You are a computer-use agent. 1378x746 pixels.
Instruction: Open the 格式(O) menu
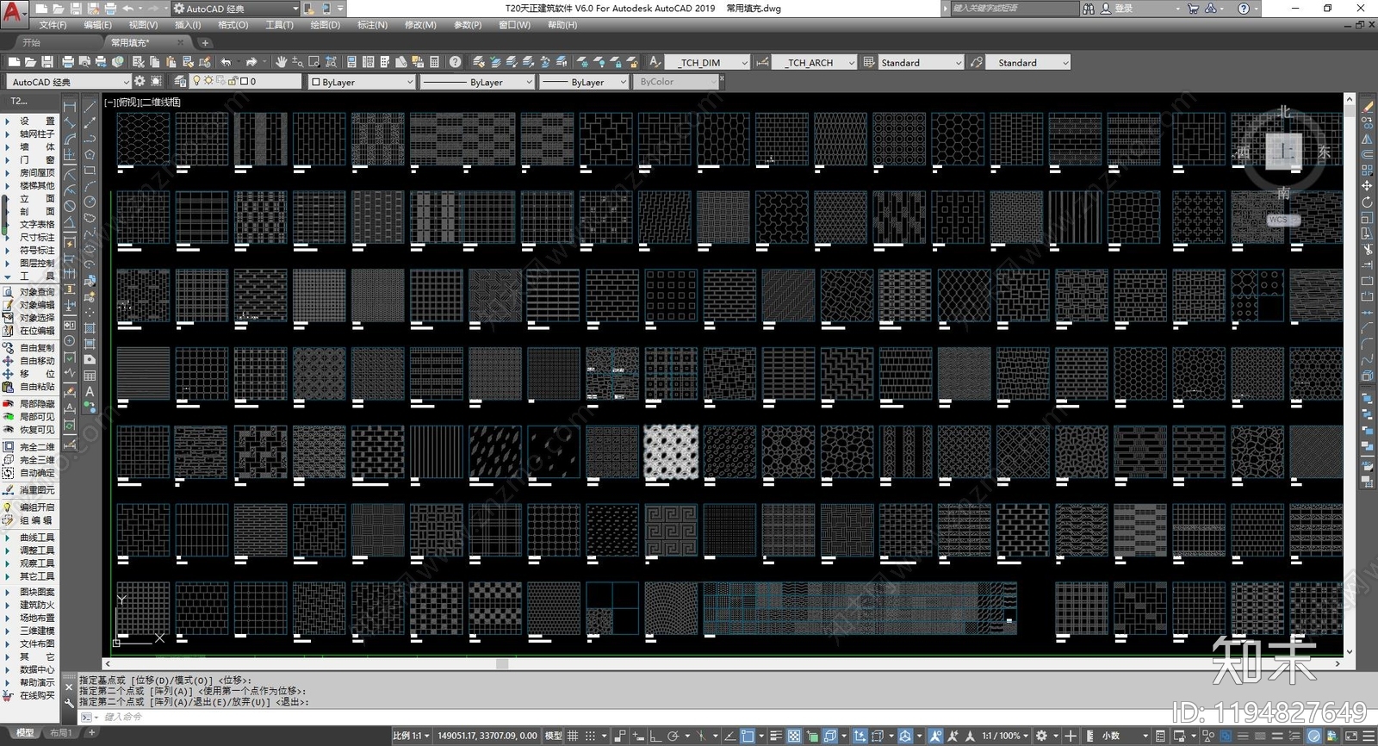tap(233, 25)
